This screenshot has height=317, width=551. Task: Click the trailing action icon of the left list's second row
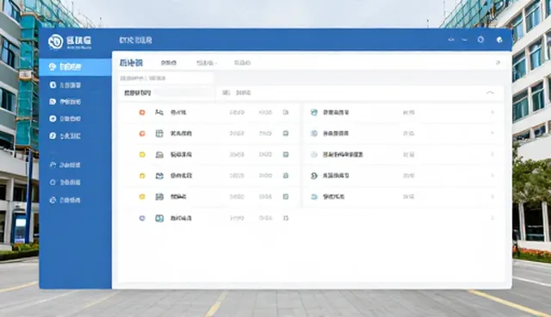click(x=286, y=134)
